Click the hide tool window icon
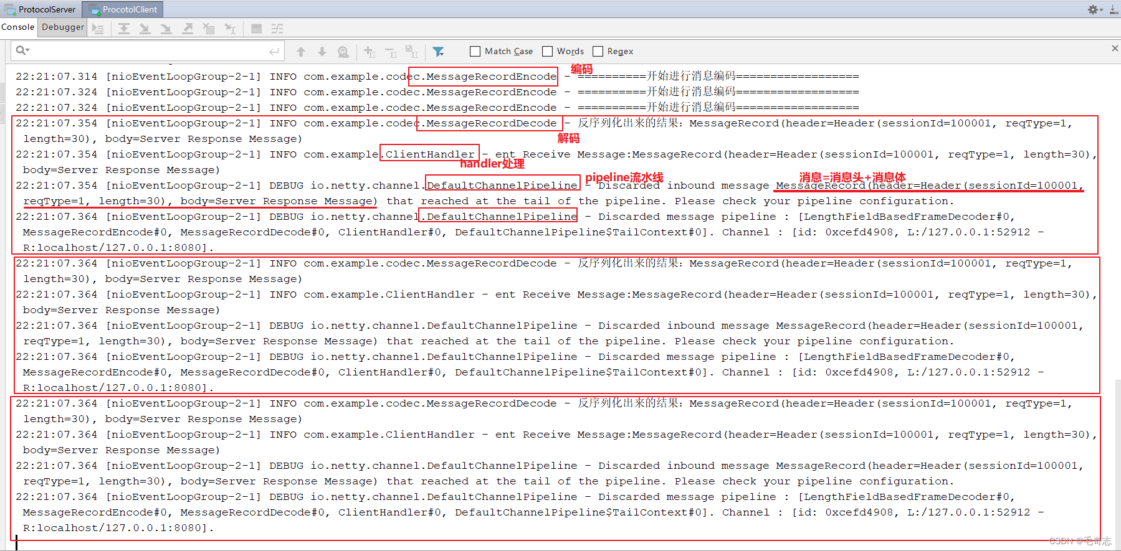The image size is (1121, 551). click(x=1114, y=9)
